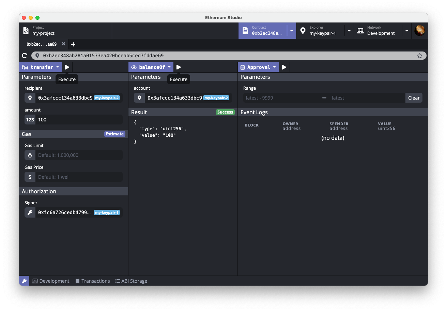Screen dimensions: 447x311
Task: Click the Gas Limit flame icon
Action: pos(30,155)
